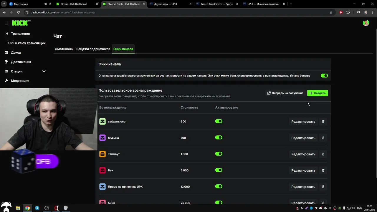Open the Очередь на получение queue

point(285,93)
